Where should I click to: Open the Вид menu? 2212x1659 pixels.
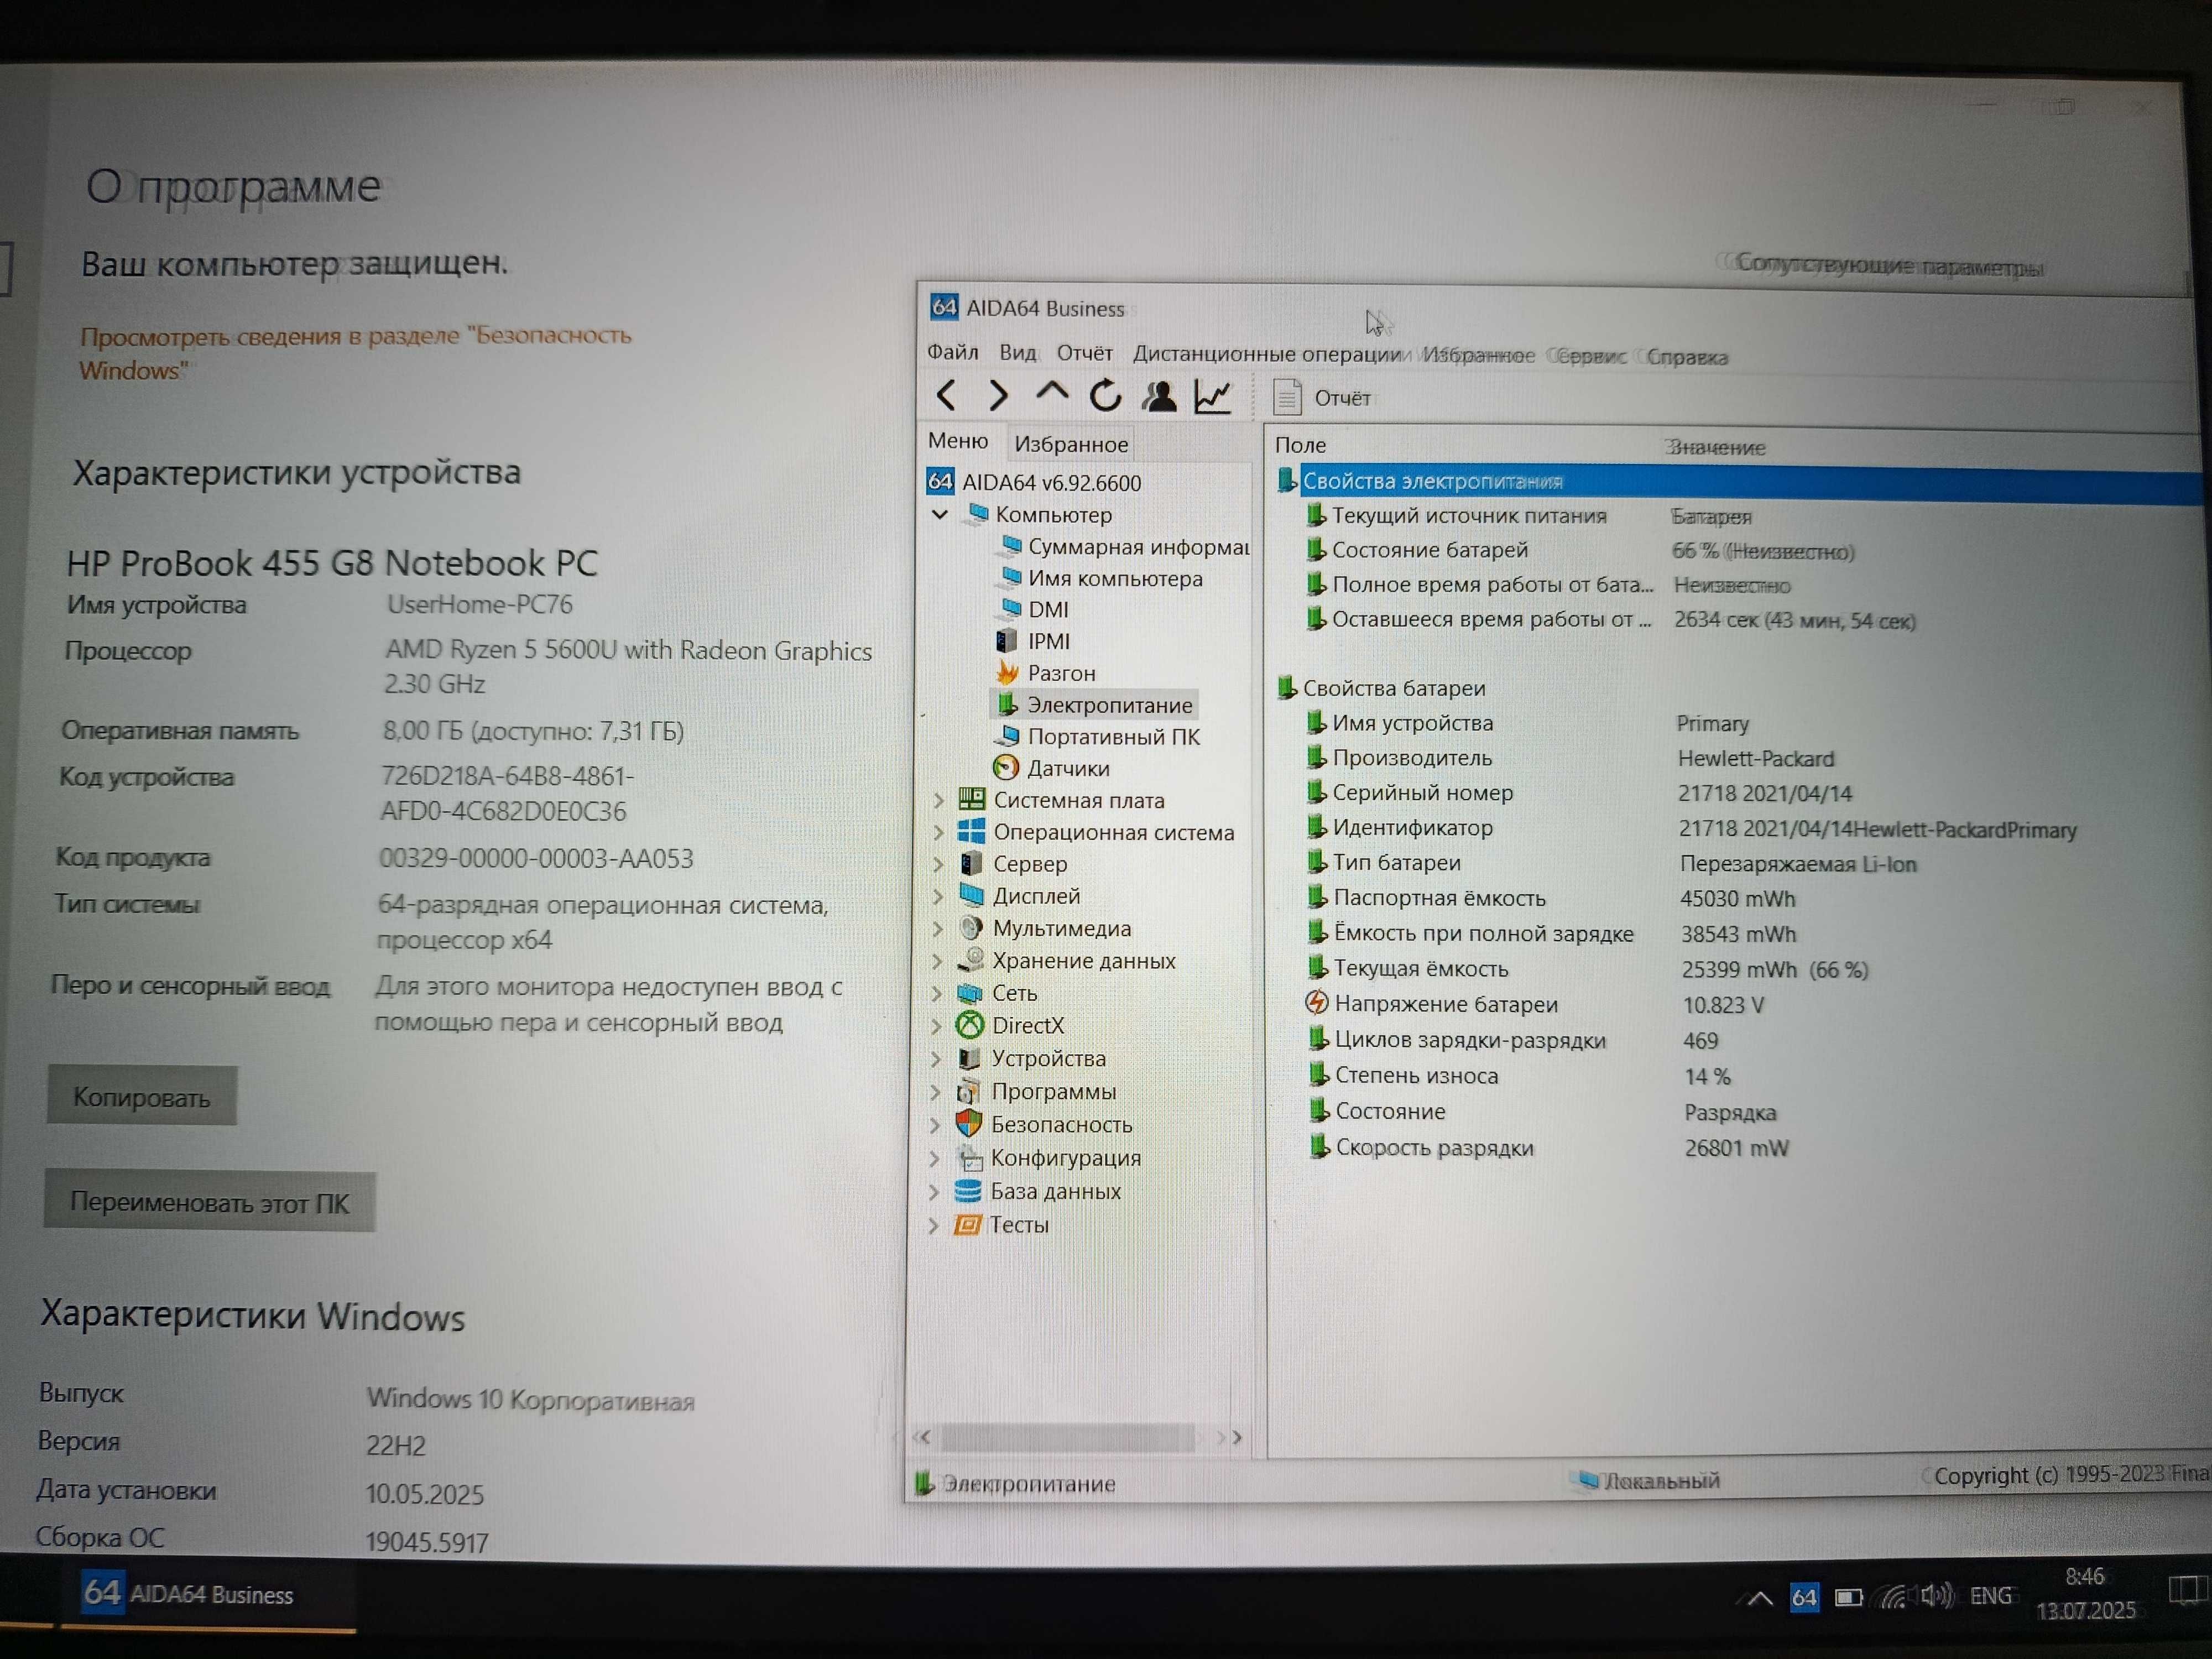[x=1017, y=352]
